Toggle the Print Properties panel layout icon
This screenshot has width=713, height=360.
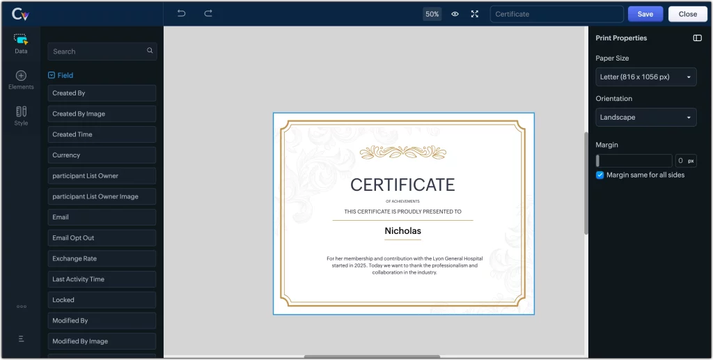click(697, 38)
